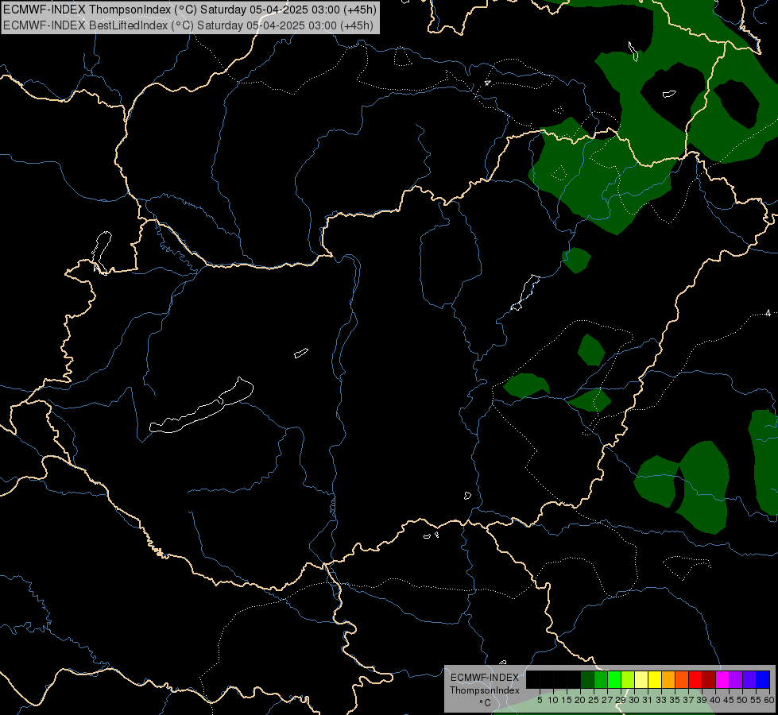Screen dimensions: 778x715
Task: Click the ECMWF-INDEX legend title
Action: coord(485,678)
